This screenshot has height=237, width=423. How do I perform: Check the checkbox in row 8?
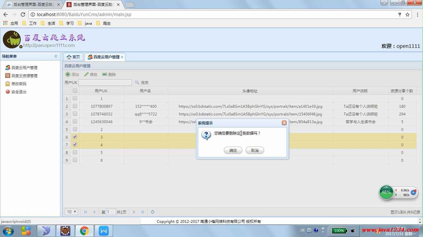click(75, 152)
